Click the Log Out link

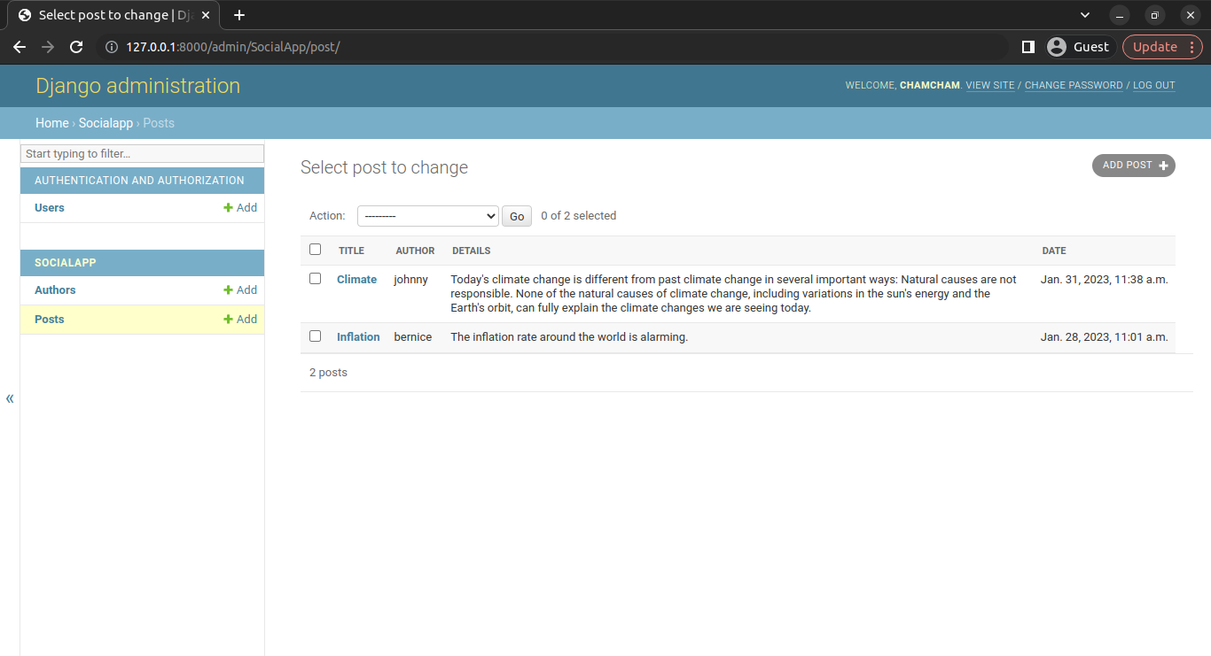[1153, 86]
